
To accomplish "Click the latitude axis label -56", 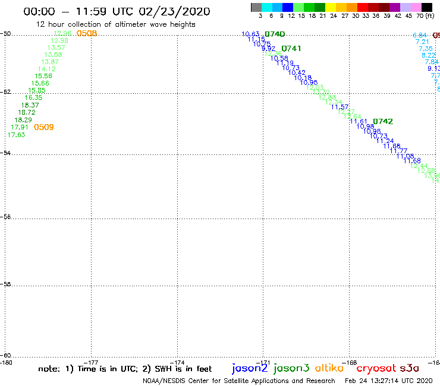I will point(5,217).
